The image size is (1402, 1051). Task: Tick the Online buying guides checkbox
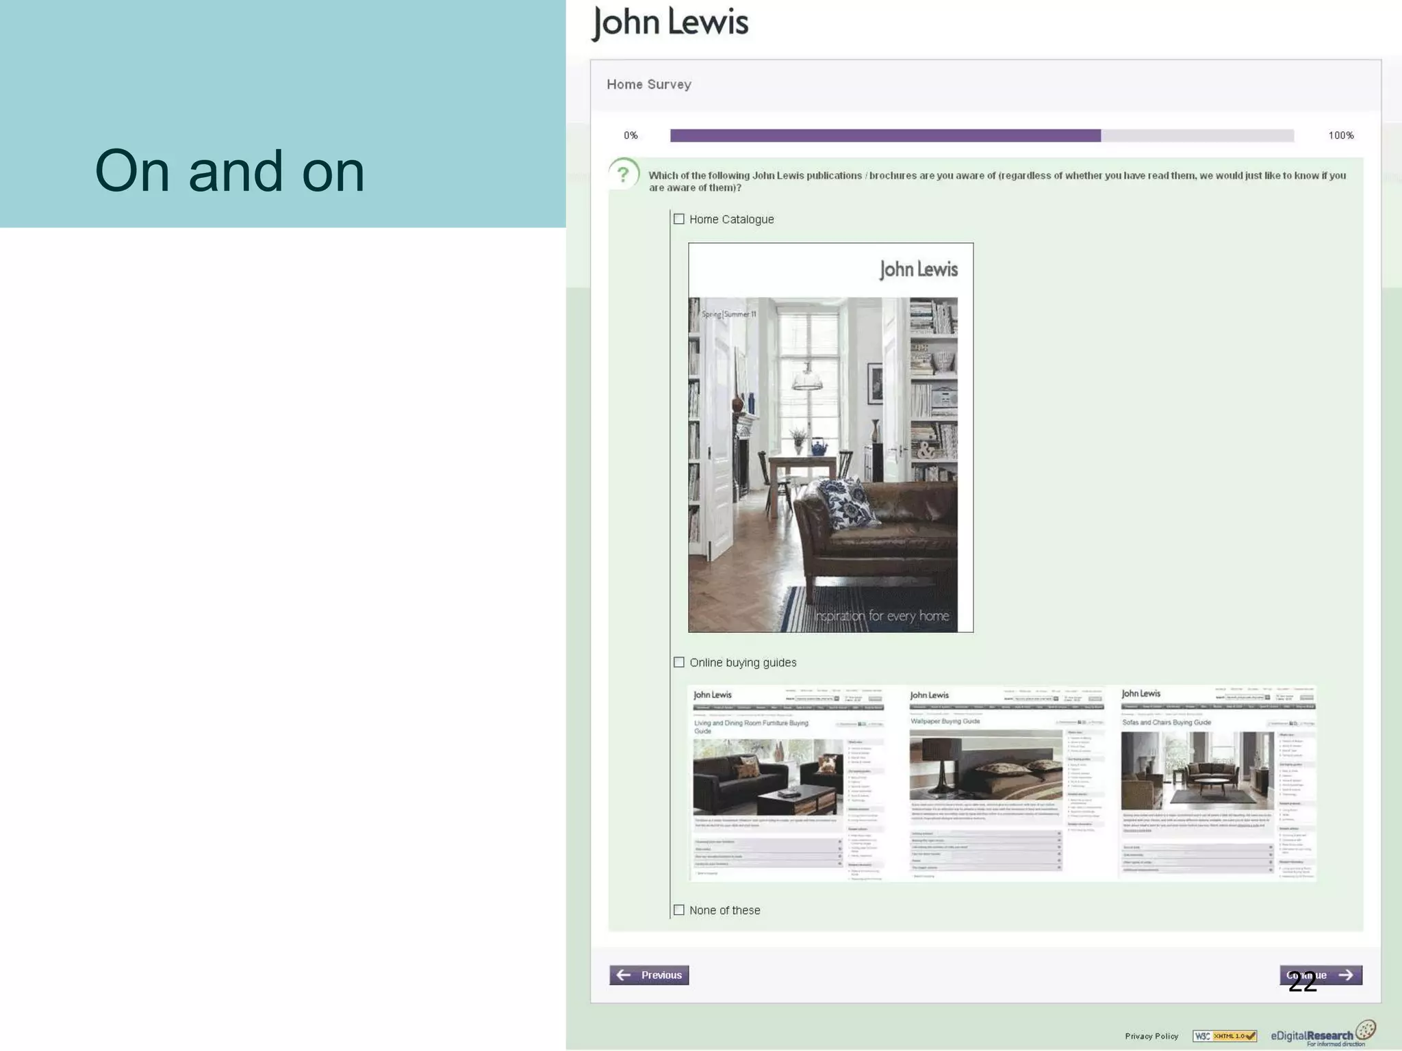(x=678, y=662)
